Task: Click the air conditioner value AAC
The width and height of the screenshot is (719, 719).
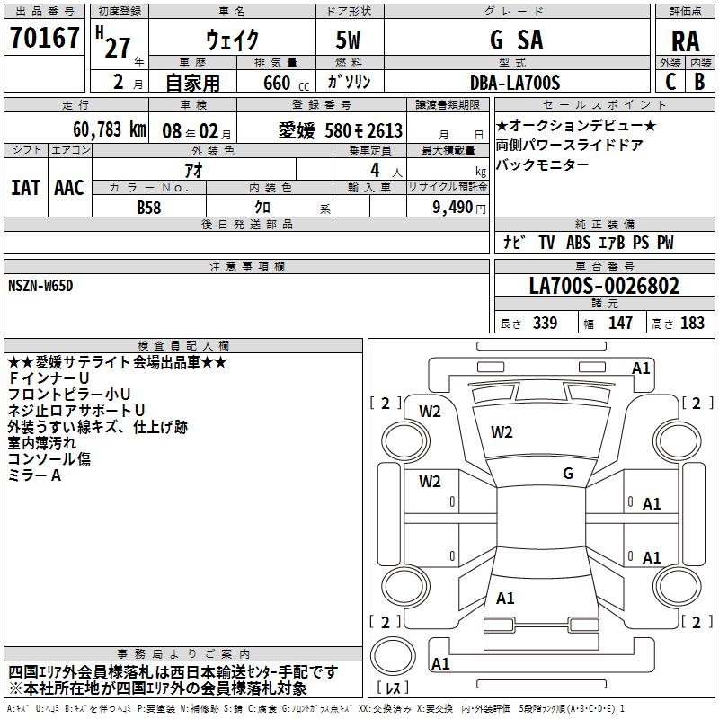Action: 69,188
